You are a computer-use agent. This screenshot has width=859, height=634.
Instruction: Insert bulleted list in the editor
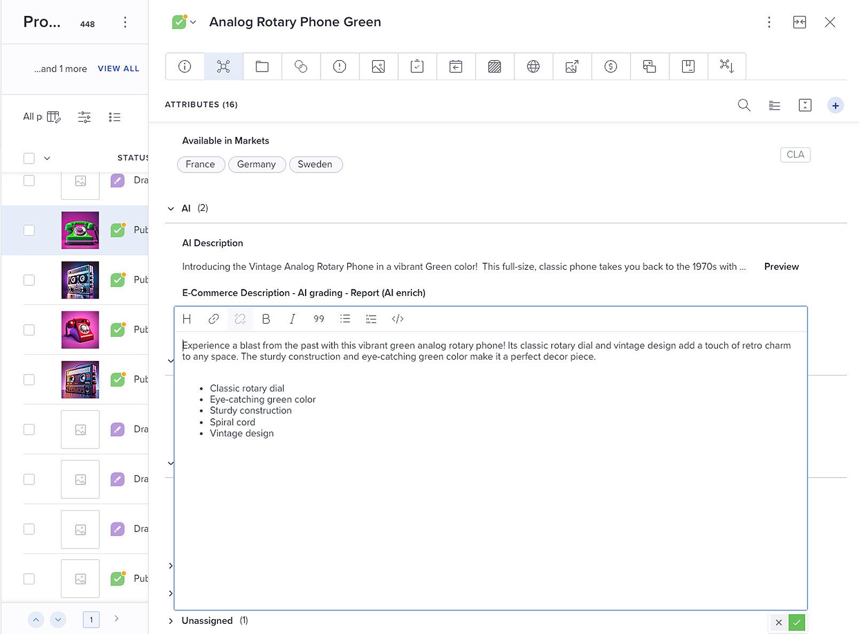coord(345,319)
